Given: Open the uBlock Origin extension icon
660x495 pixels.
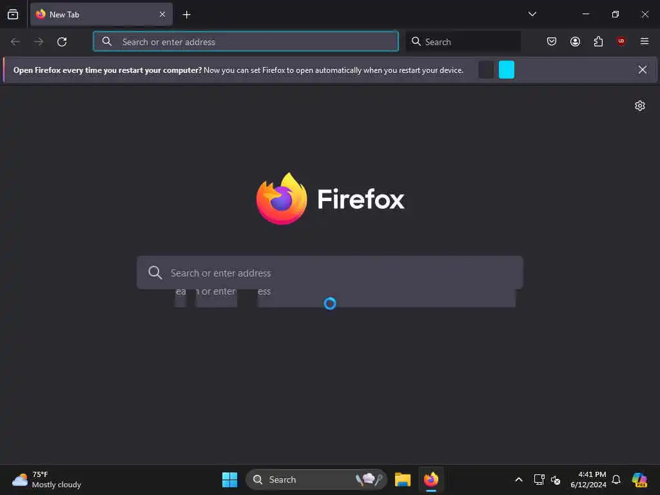Looking at the screenshot, I should pos(621,41).
